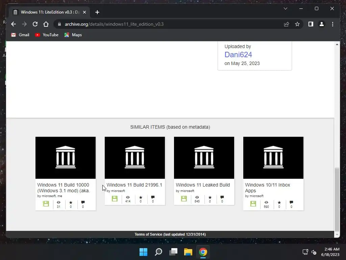Open the Windows 11 Build 21996.1 thumbnail
Viewport: 346px width, 260px height.
point(135,158)
